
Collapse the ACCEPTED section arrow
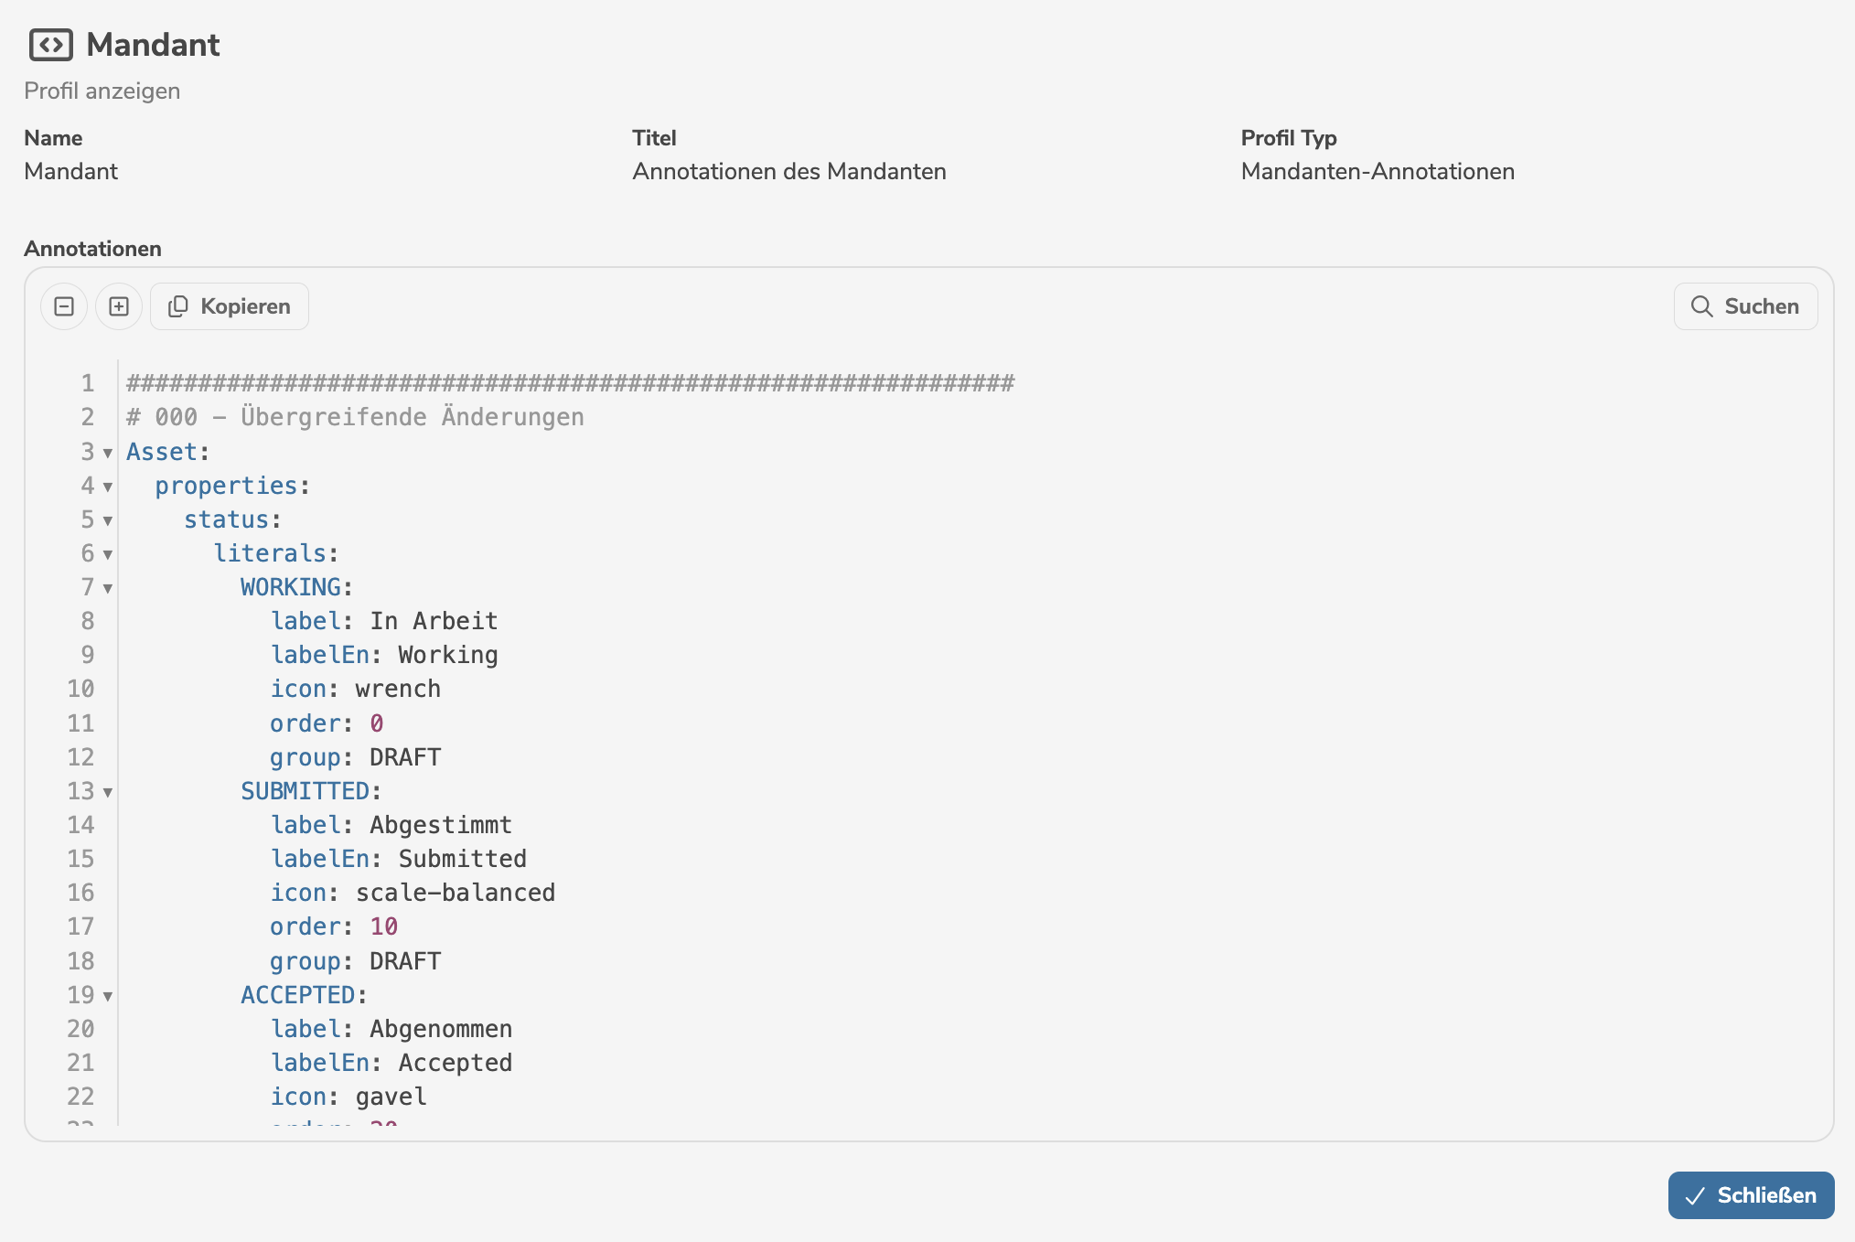tap(108, 996)
